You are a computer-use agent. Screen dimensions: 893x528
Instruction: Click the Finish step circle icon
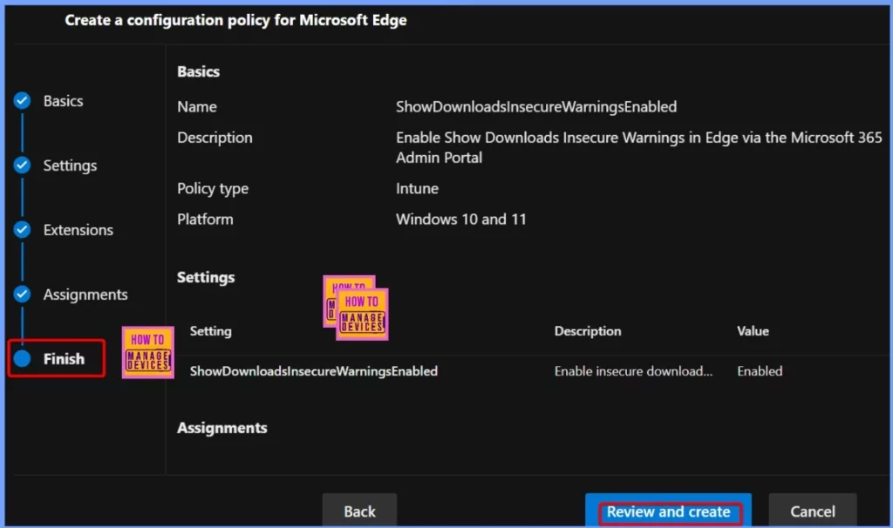point(22,358)
